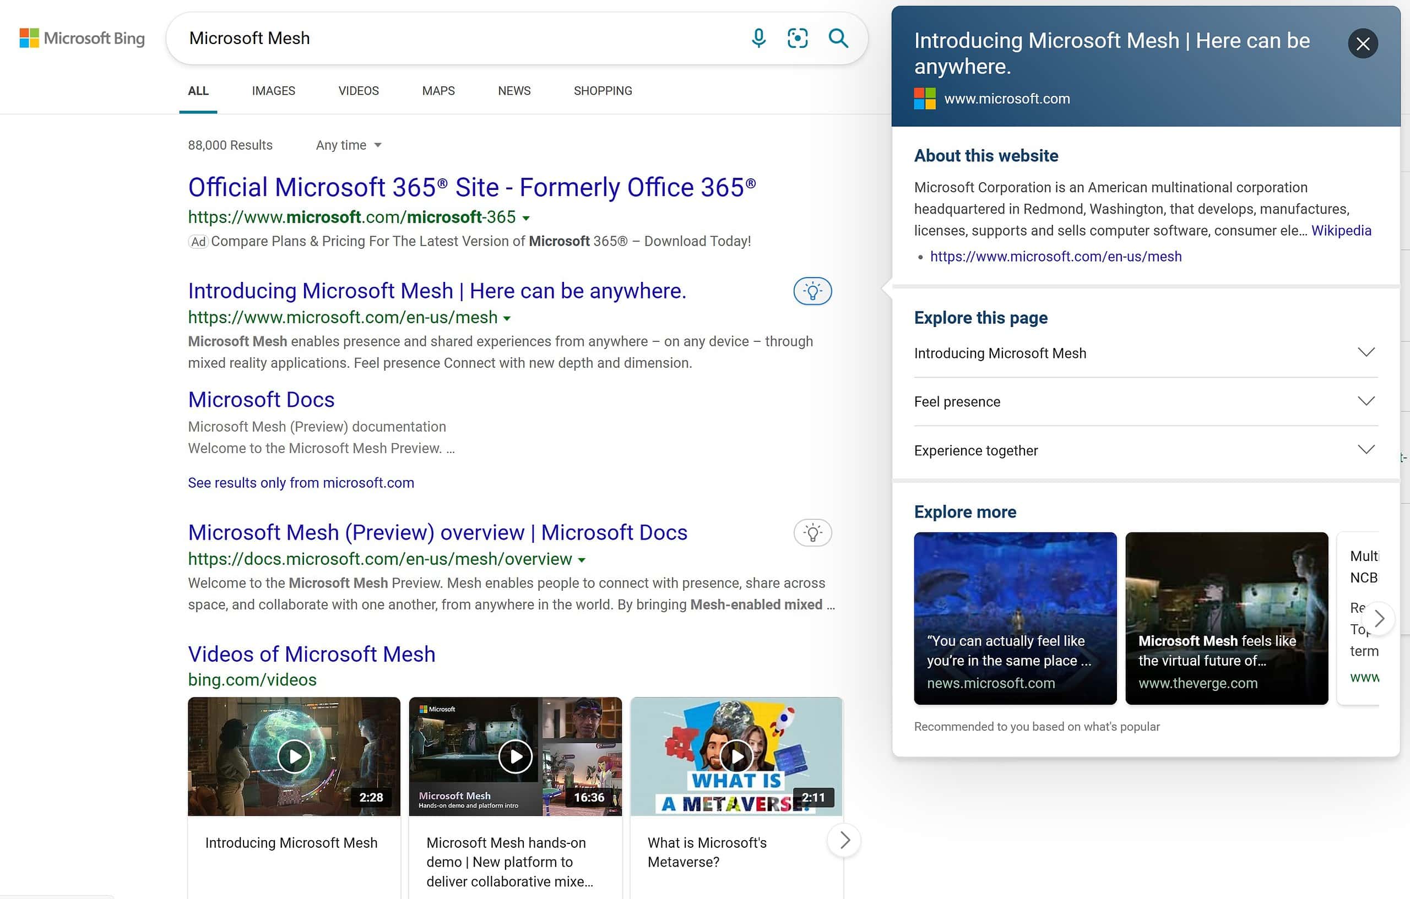Click Microsoft Mesh (Preview) documentation text

(317, 427)
